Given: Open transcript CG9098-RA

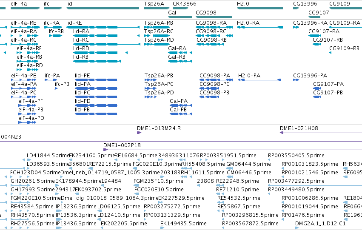Looking at the screenshot, I should coord(211,23).
